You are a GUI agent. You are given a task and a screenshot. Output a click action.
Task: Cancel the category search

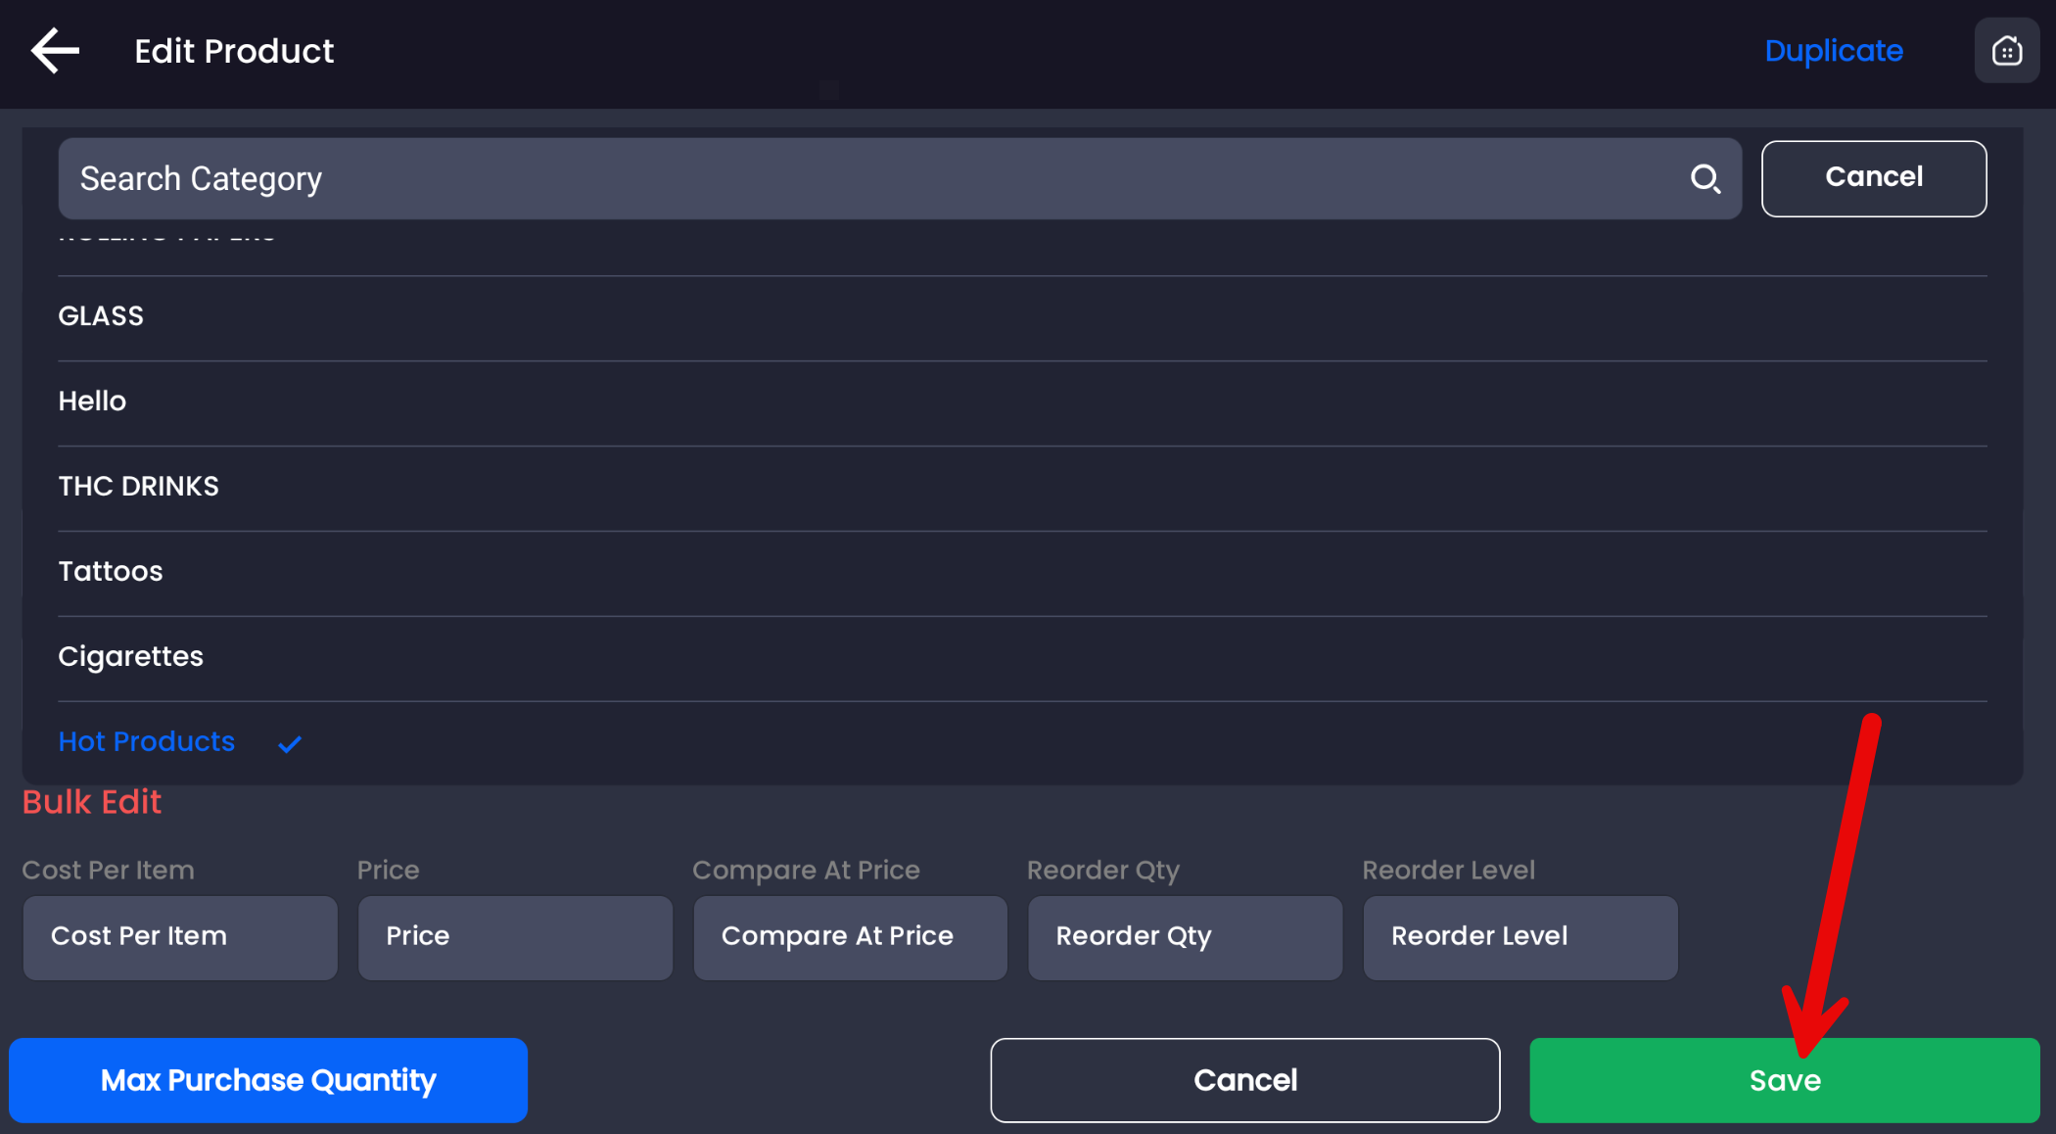point(1873,178)
